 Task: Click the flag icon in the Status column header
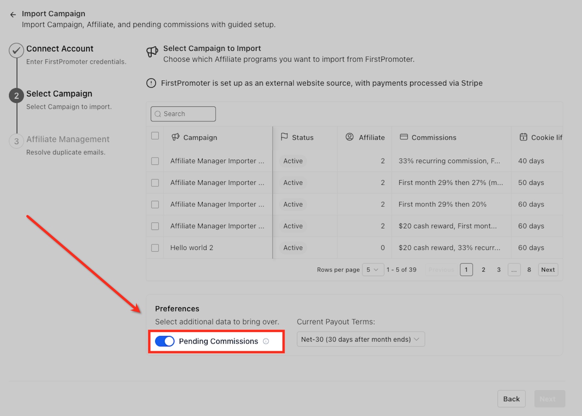(284, 137)
